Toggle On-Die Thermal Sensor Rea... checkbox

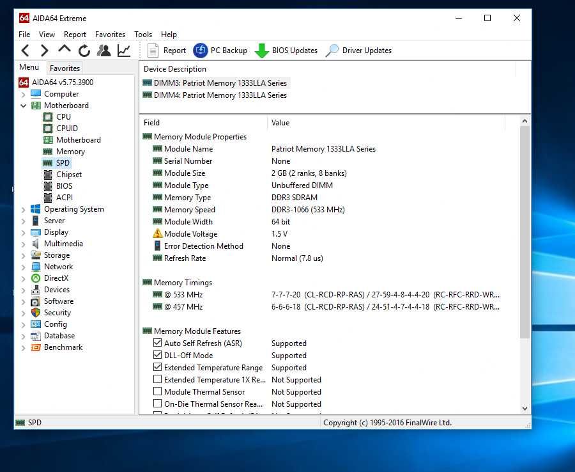point(157,404)
